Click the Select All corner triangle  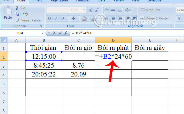tap(4, 40)
